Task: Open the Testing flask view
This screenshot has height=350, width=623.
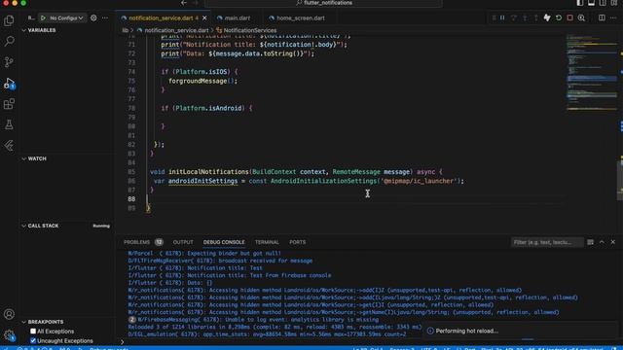Action: 9,124
